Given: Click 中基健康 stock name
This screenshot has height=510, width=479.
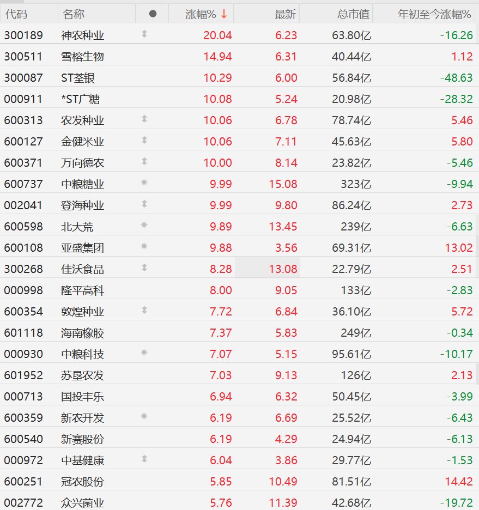Looking at the screenshot, I should (82, 460).
